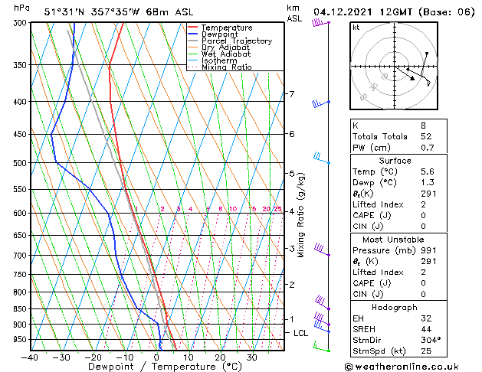
Task: Click the red Temperature line sample in legend
Action: pos(193,27)
